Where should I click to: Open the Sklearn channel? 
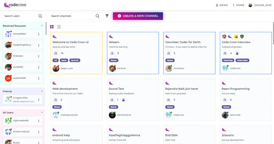[x=133, y=53]
